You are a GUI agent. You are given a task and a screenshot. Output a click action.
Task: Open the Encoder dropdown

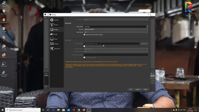116,29
